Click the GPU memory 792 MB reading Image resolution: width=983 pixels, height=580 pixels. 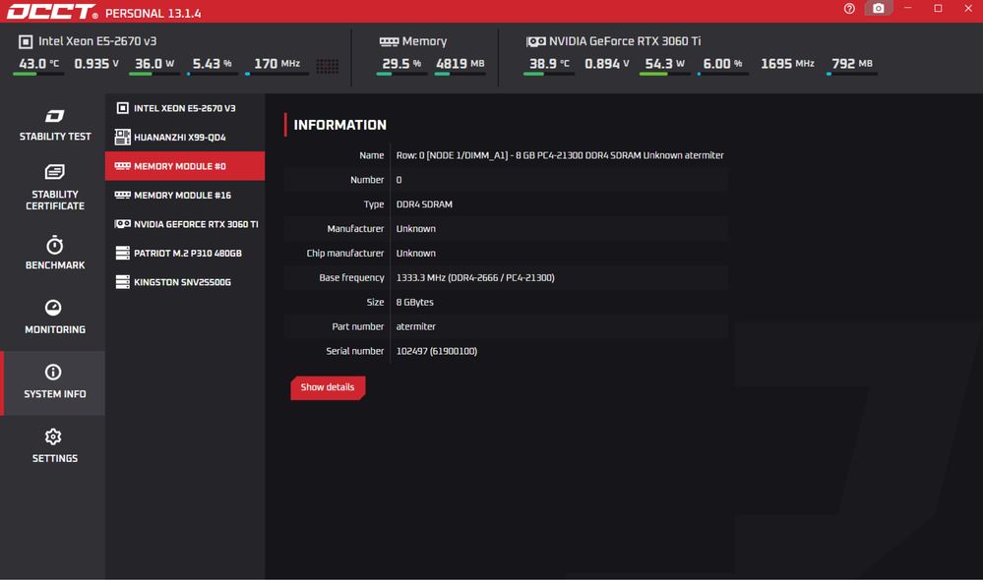[x=852, y=63]
